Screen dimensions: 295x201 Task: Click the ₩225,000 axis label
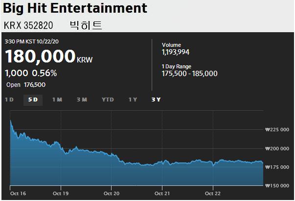click(x=277, y=130)
